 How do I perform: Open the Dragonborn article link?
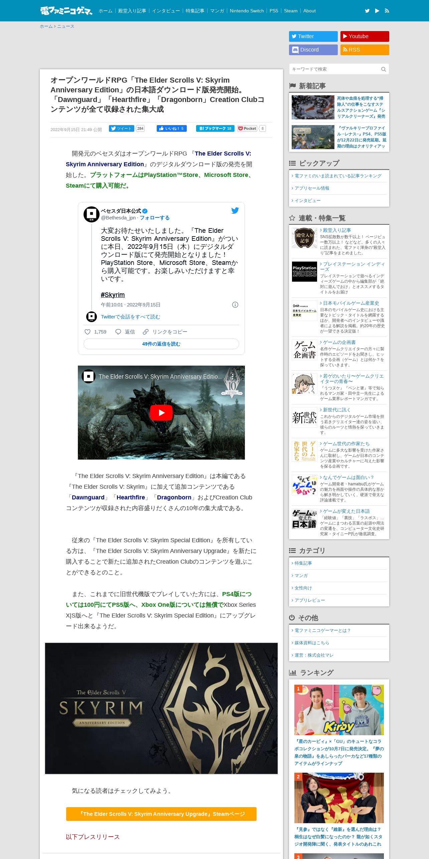point(174,497)
